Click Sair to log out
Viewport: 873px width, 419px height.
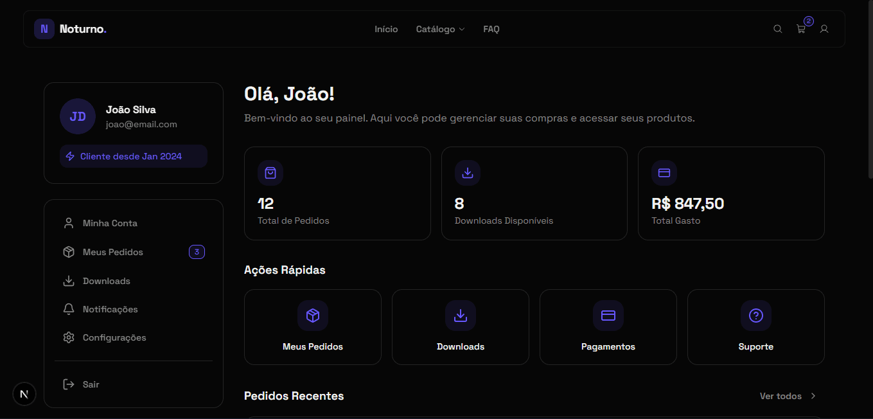(x=133, y=384)
